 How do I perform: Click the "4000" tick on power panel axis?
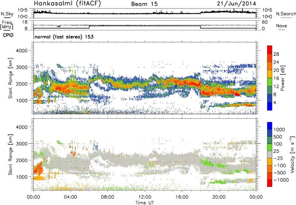22,51
